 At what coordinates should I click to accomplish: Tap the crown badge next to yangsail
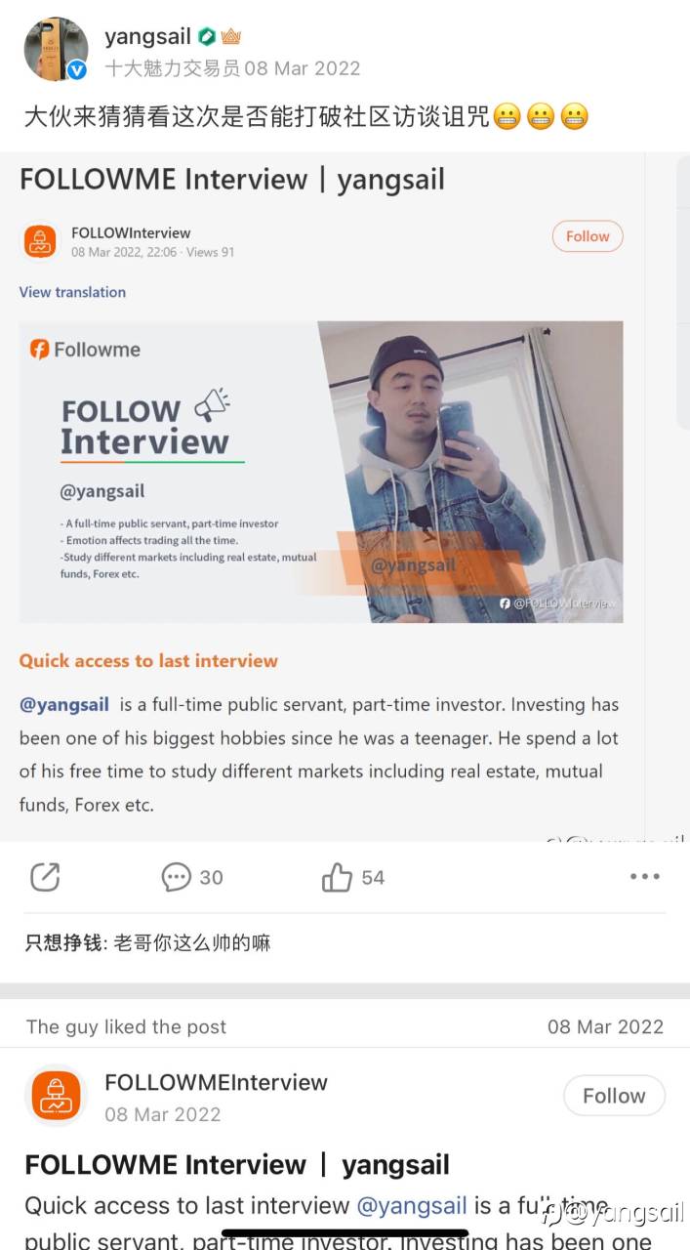point(231,37)
